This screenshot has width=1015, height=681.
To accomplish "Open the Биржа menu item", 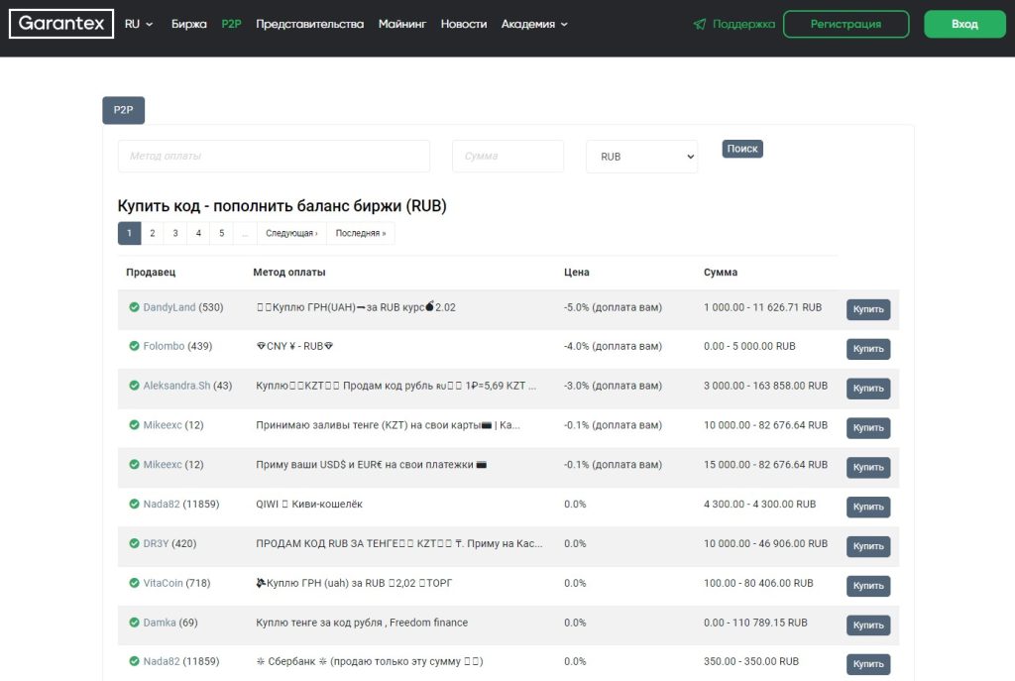I will [189, 24].
